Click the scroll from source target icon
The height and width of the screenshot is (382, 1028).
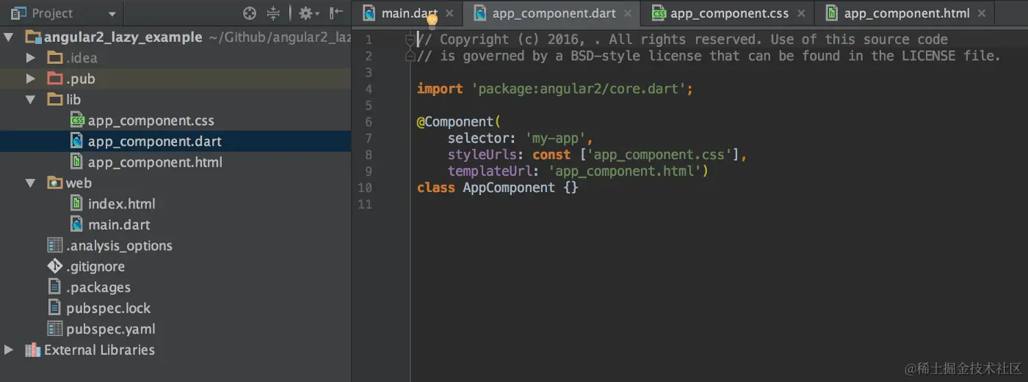pyautogui.click(x=250, y=13)
